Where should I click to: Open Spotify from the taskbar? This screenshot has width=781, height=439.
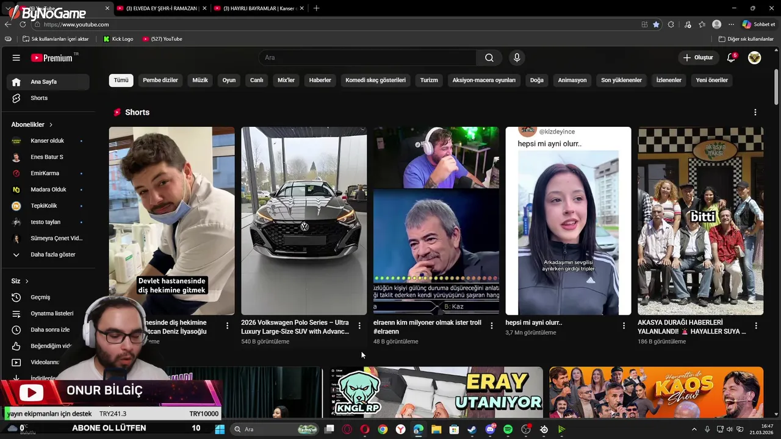click(x=508, y=429)
